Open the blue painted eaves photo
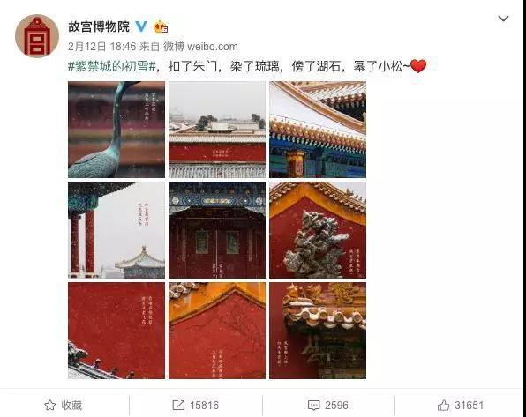526x417 pixels. tap(318, 130)
